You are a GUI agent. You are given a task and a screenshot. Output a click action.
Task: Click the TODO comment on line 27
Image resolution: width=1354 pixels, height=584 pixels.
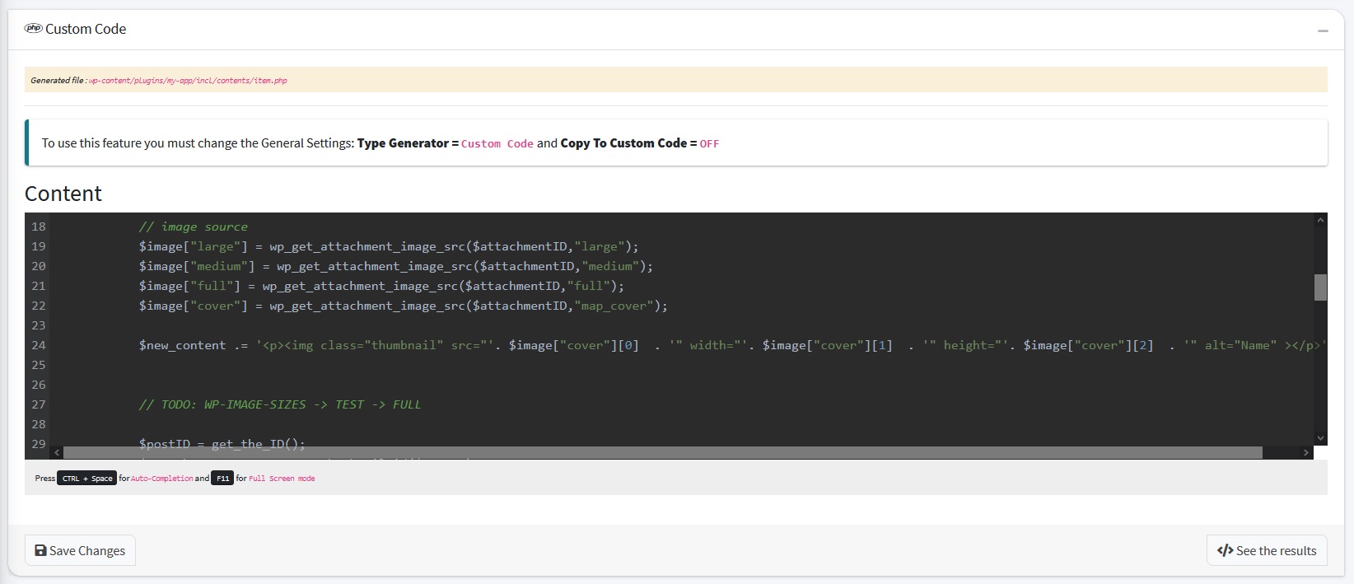click(279, 404)
